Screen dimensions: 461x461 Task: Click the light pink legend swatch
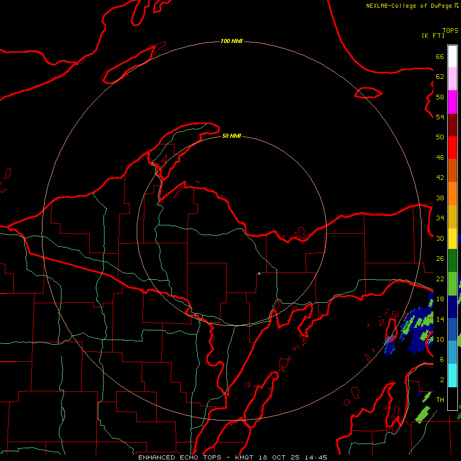(452, 79)
